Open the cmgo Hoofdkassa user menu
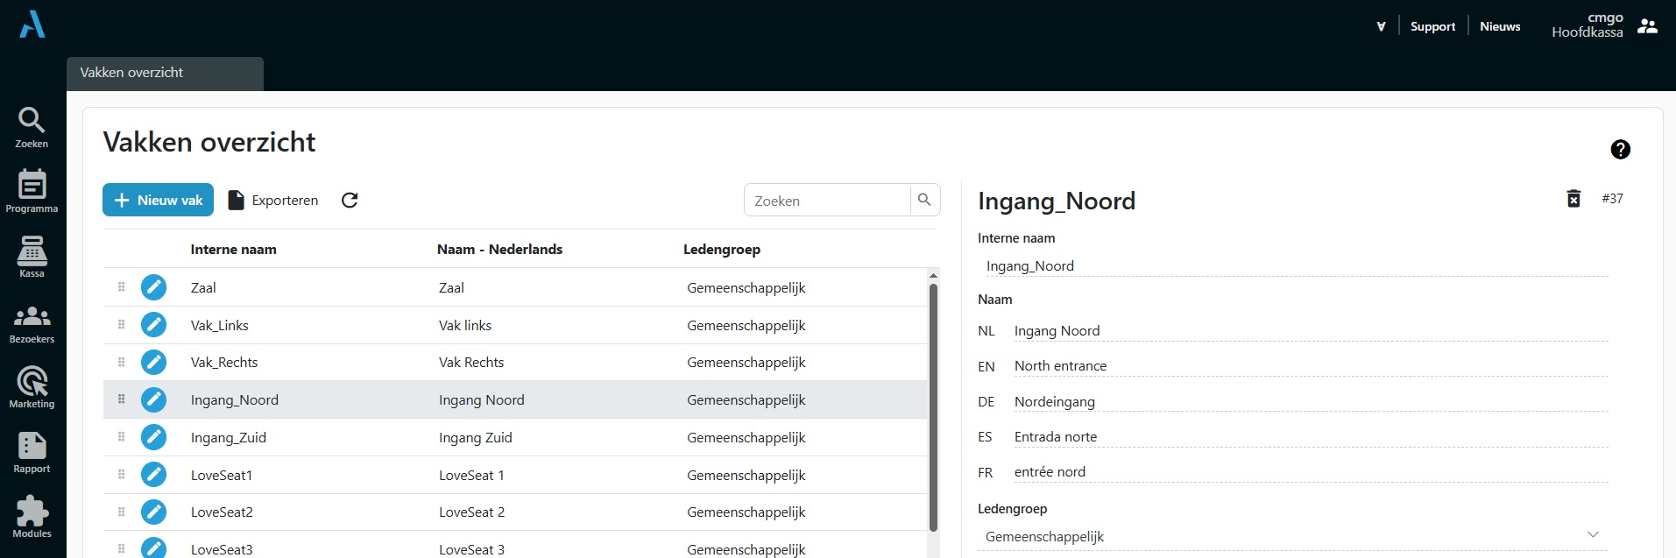Screen dimensions: 1676x558 (x=1603, y=25)
